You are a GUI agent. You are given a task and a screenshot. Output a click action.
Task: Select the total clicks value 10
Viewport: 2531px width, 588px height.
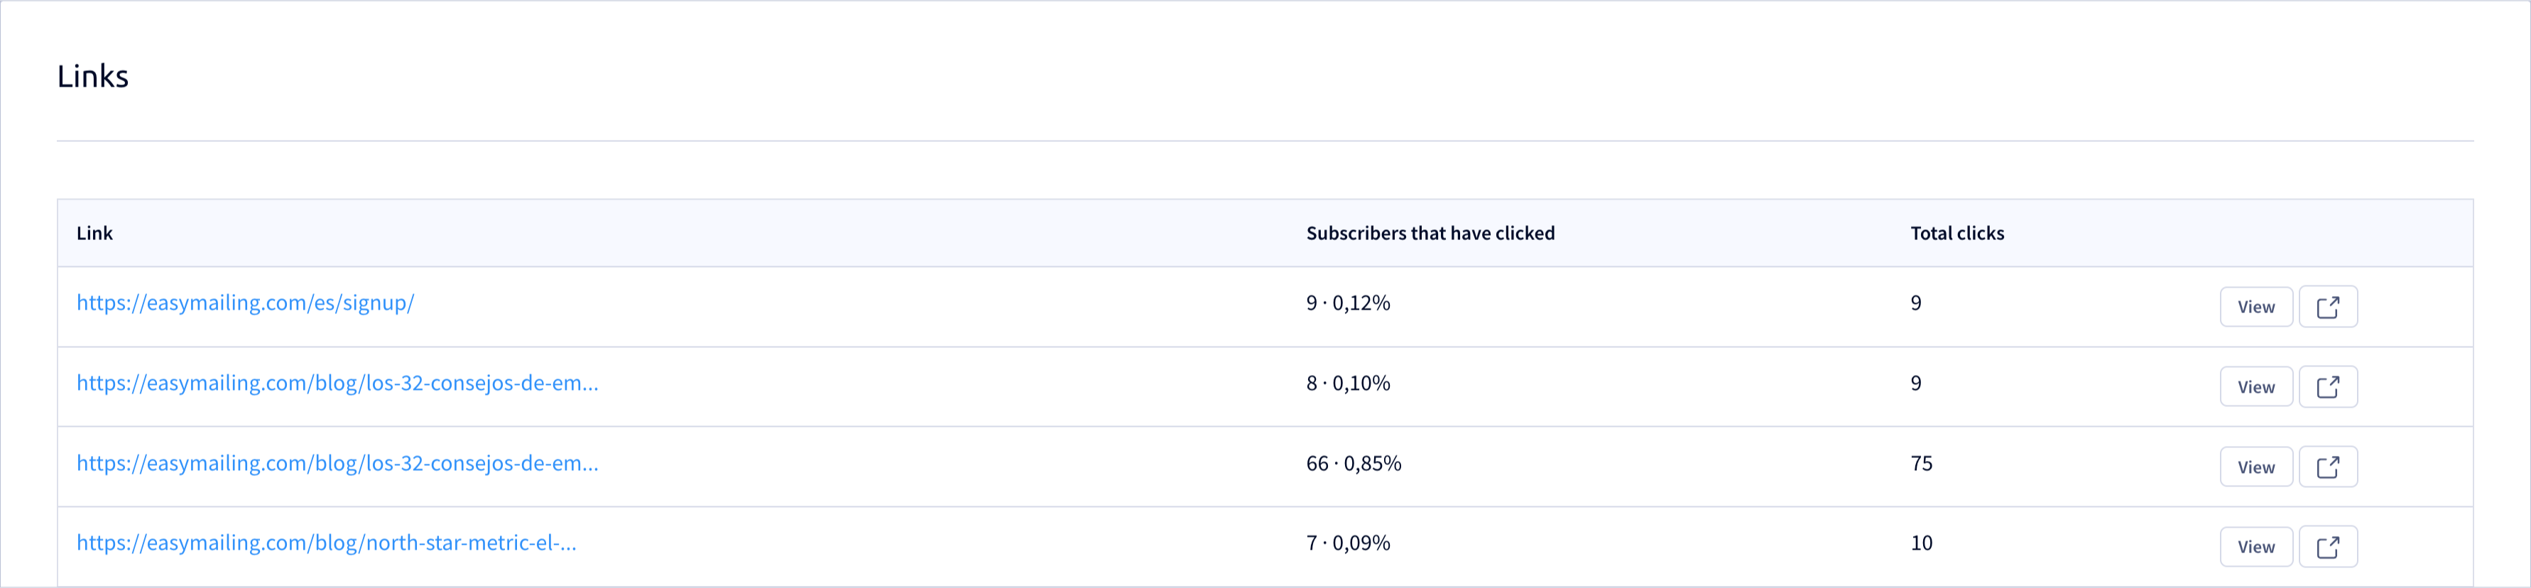tap(1921, 543)
